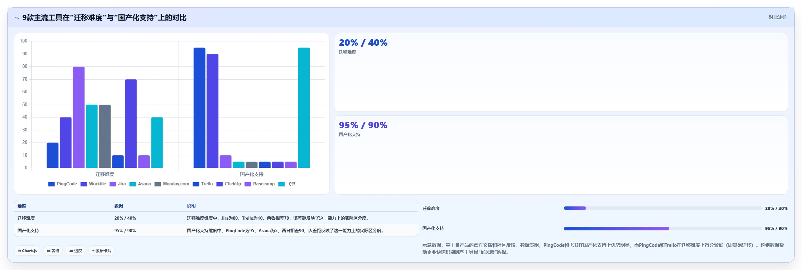The image size is (802, 270).
Task: Click the PingCode bar at 95 in 国产化支持
Action: pyautogui.click(x=199, y=108)
